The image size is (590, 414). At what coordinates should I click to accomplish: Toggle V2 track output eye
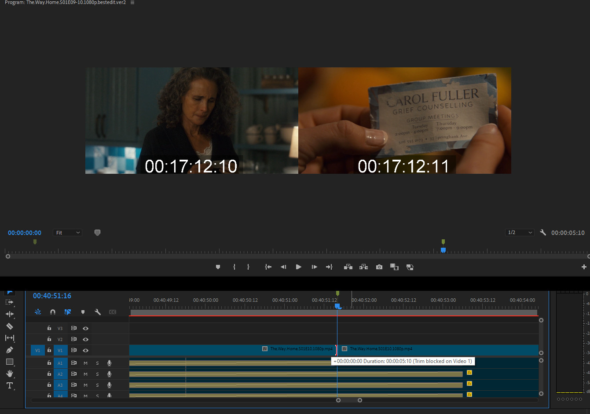tap(85, 339)
